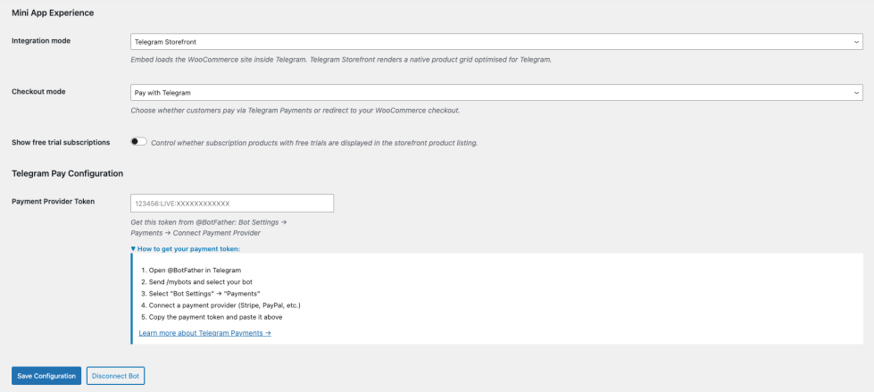Click the Checkout mode label
The image size is (874, 392).
click(38, 92)
